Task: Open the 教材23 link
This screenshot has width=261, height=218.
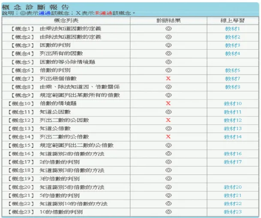Action: tap(233, 212)
